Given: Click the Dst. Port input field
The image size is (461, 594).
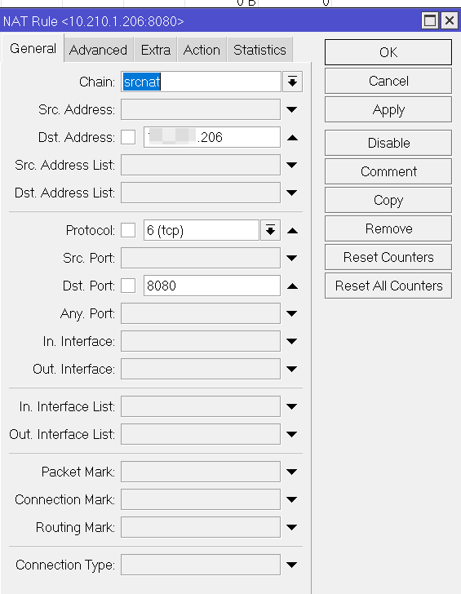Looking at the screenshot, I should click(x=212, y=286).
